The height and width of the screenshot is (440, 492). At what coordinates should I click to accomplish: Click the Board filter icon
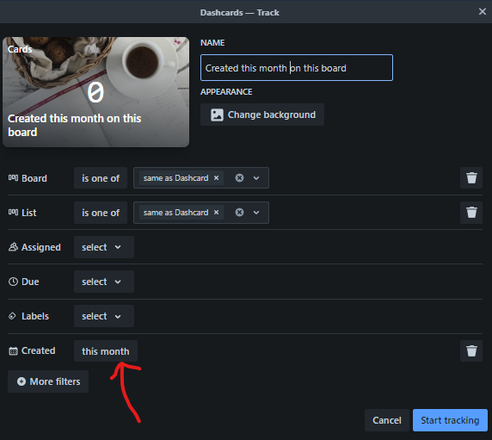click(x=13, y=178)
